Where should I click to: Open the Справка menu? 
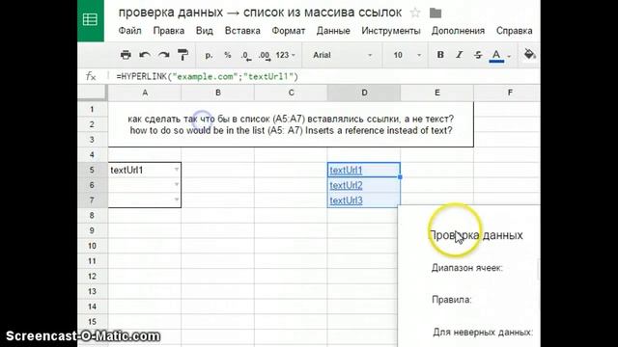pos(514,31)
